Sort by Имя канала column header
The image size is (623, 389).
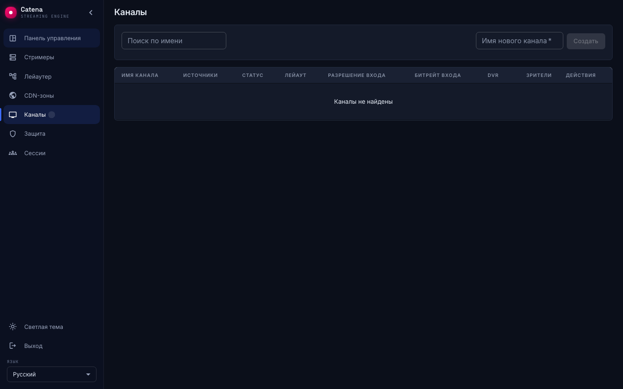tap(140, 75)
